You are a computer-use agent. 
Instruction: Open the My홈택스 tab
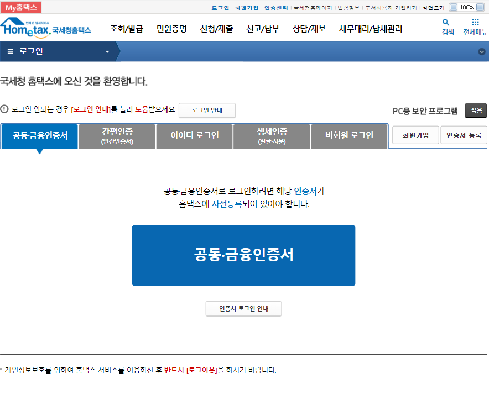point(21,8)
